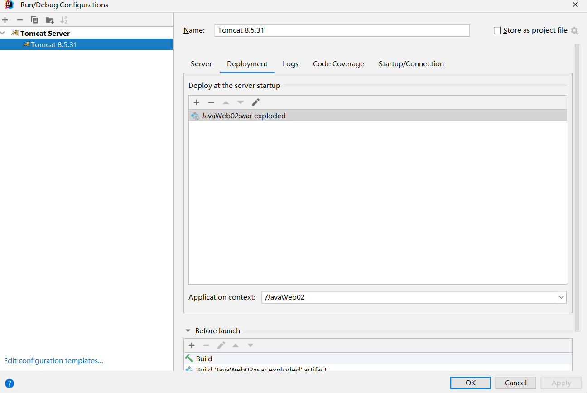Create a new configuration folder
The width and height of the screenshot is (587, 393).
coord(49,20)
